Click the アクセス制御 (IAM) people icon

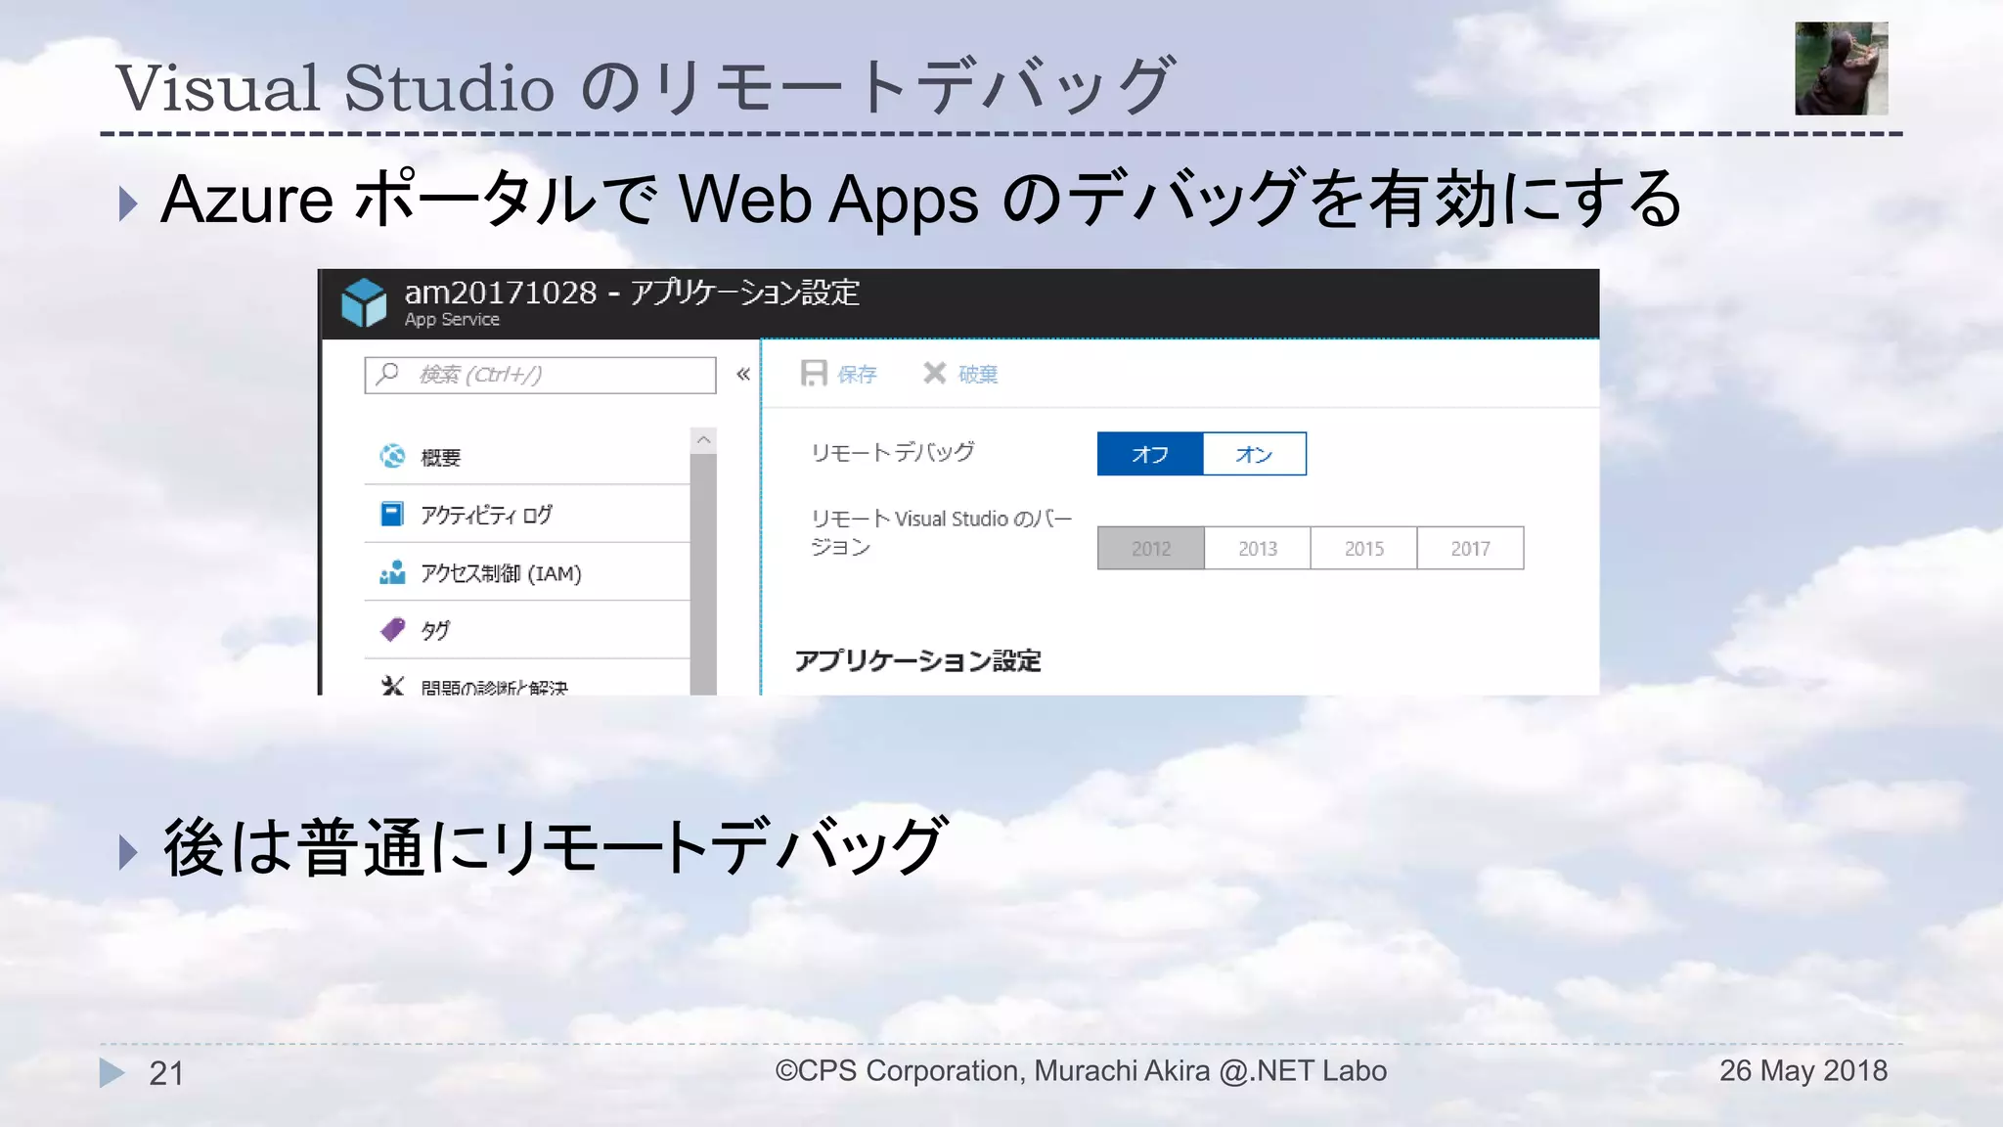pyautogui.click(x=392, y=572)
